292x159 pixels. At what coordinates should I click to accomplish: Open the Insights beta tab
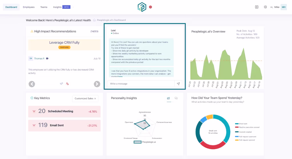tap(62, 7)
